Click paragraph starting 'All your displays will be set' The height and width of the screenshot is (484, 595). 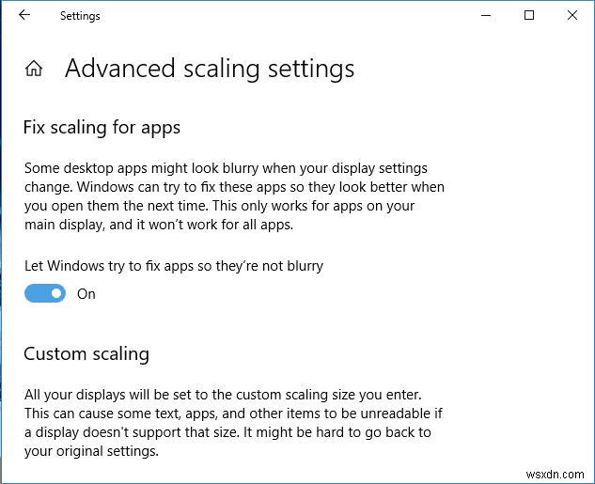[x=233, y=423]
